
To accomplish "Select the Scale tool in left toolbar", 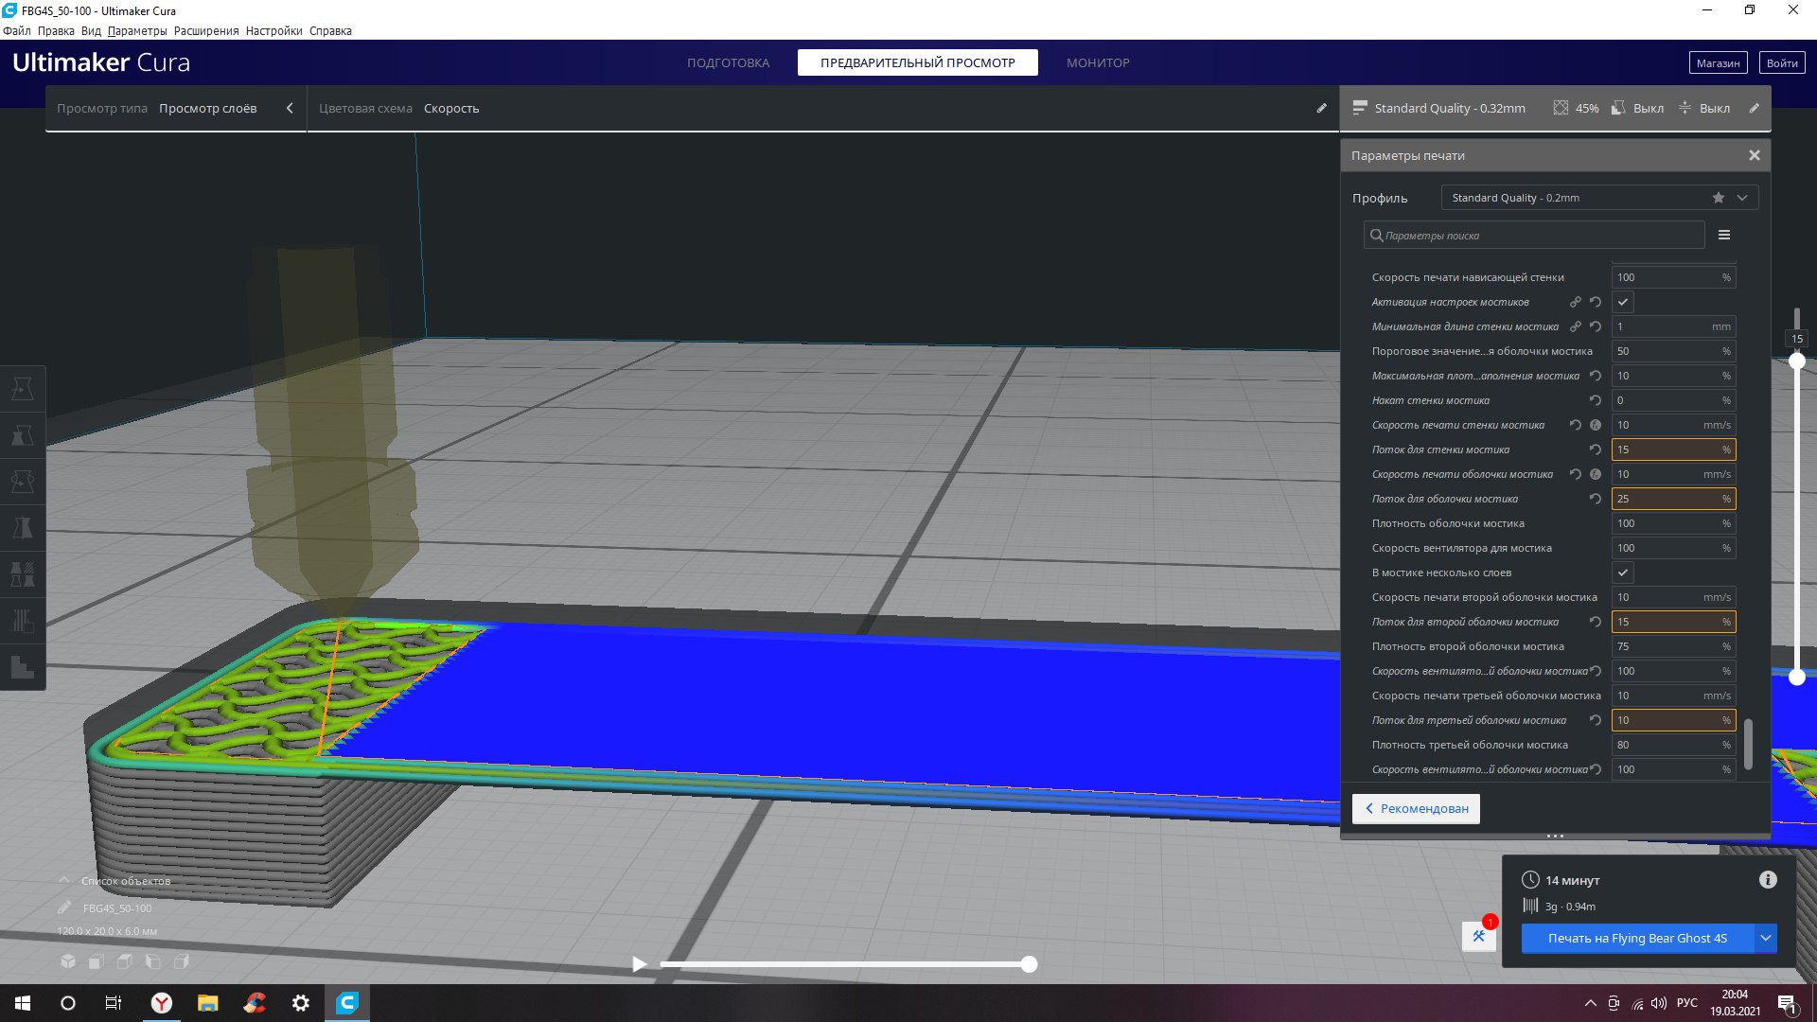I will [x=23, y=435].
